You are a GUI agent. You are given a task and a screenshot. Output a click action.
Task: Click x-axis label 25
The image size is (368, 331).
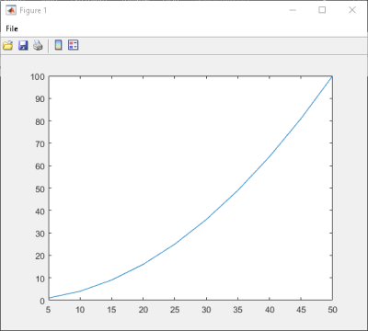pyautogui.click(x=175, y=310)
